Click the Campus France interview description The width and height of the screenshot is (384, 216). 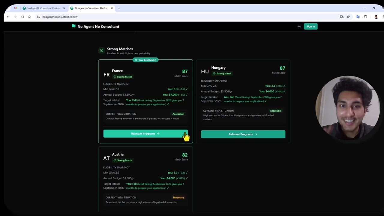click(x=142, y=118)
